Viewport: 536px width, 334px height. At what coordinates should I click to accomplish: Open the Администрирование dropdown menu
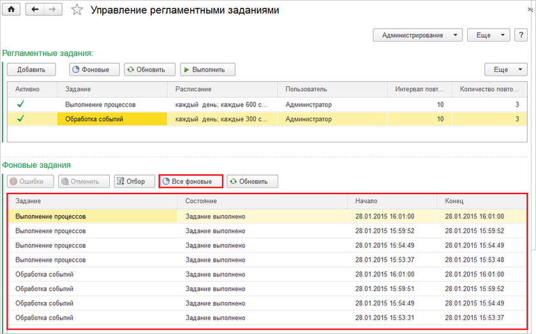click(x=417, y=35)
